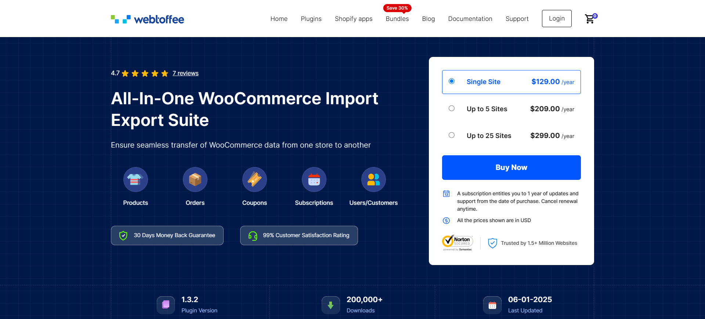Click the 06-01-2025 date
Viewport: 705px width, 319px height.
(x=530, y=300)
